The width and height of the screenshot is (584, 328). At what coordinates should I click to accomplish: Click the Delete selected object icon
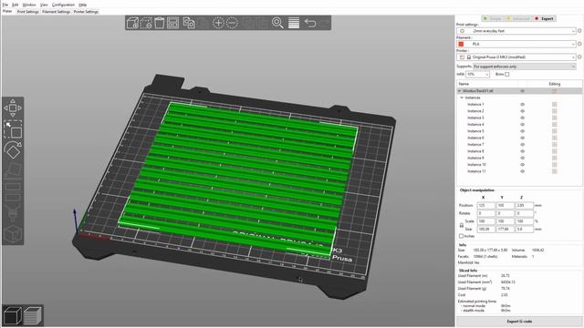146,23
